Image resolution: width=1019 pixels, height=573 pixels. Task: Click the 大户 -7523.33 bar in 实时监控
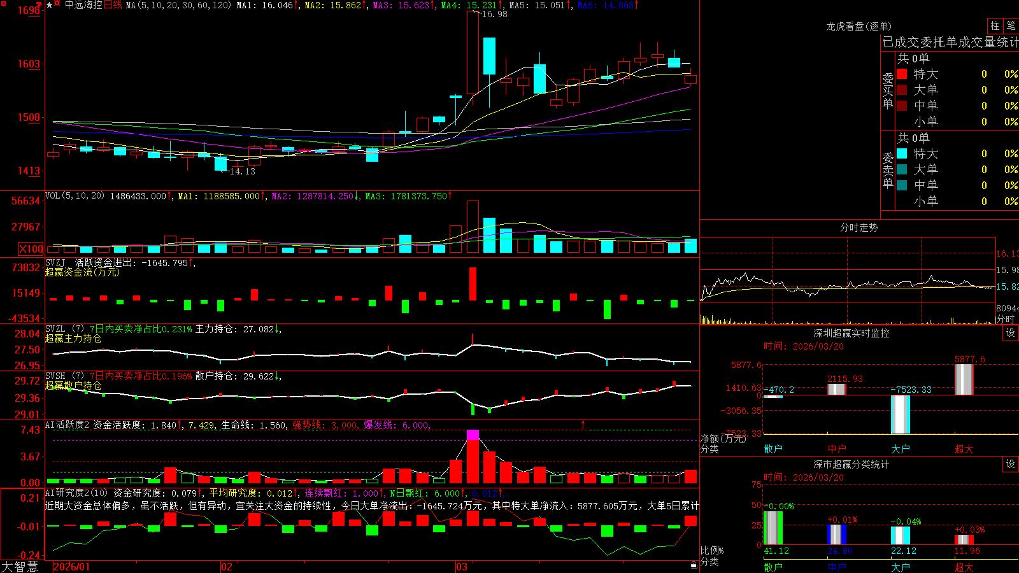[901, 414]
